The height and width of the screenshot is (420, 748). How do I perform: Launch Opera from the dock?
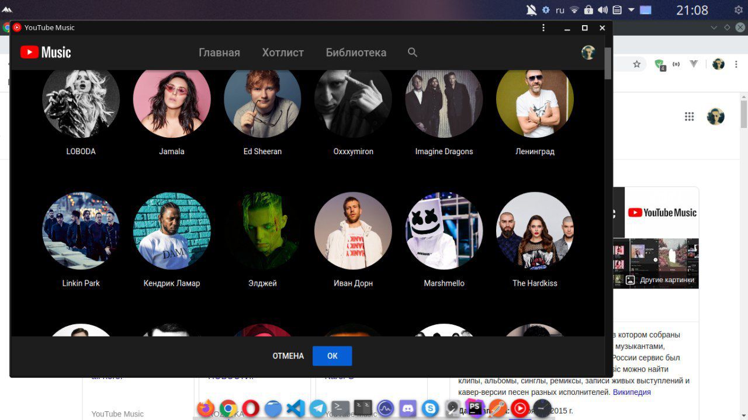coord(251,408)
